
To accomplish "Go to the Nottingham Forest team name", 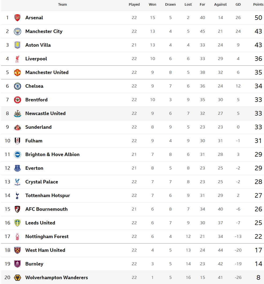I will (47, 237).
